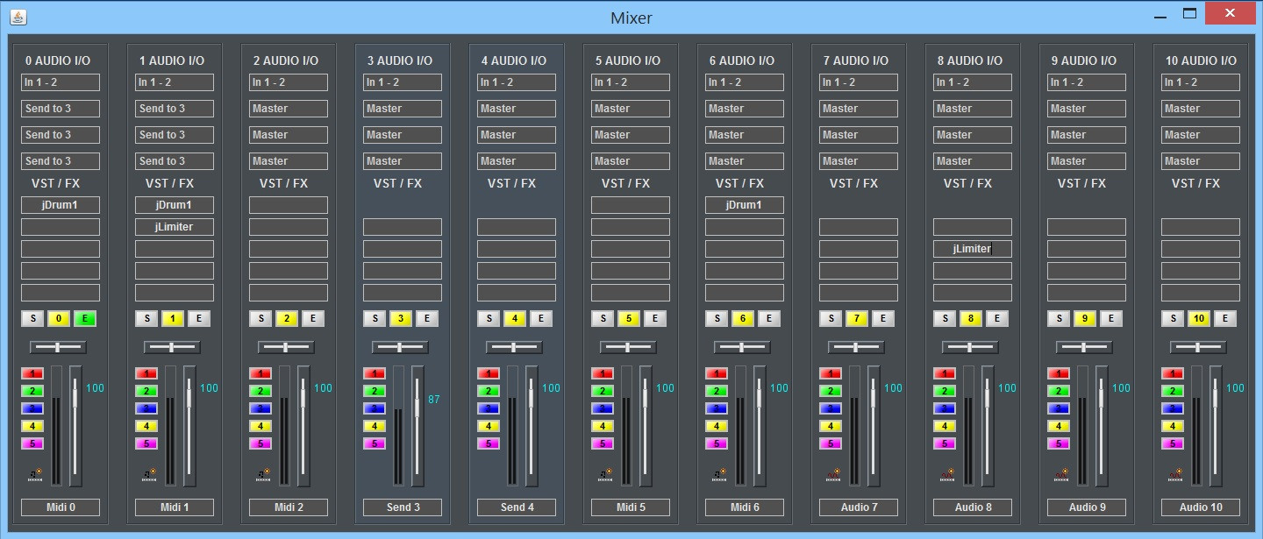The width and height of the screenshot is (1263, 539).
Task: Click the Midi 0 channel name button
Action: [61, 507]
